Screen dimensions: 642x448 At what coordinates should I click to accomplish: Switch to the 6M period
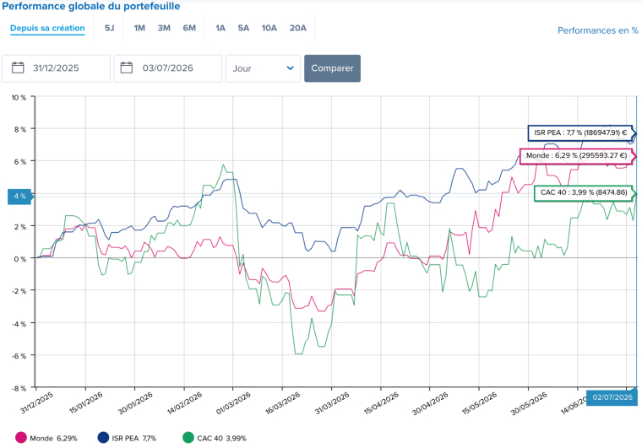click(189, 28)
